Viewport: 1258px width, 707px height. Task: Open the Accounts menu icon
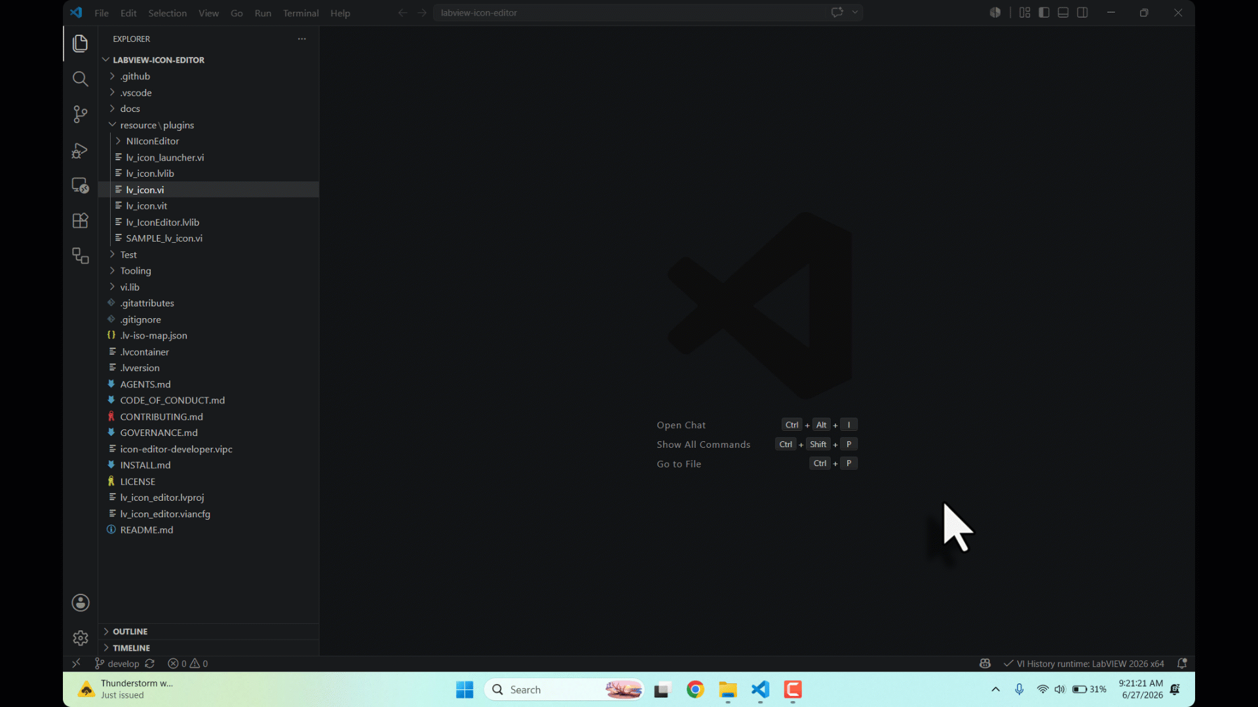(x=80, y=603)
